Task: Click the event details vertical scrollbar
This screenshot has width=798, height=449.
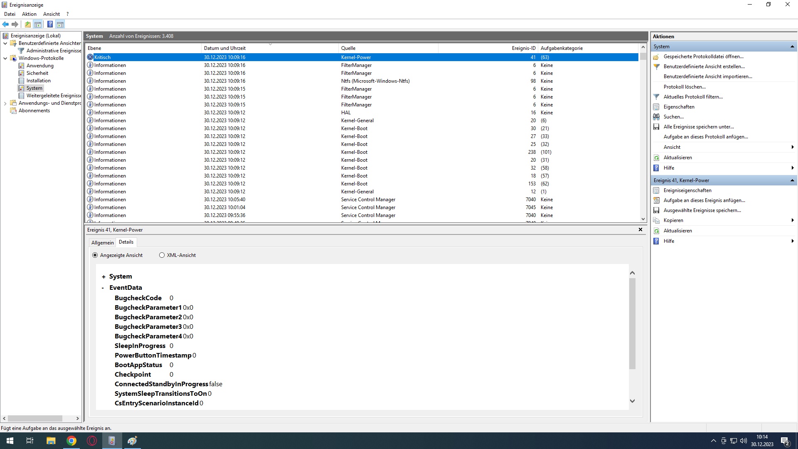Action: [632, 324]
